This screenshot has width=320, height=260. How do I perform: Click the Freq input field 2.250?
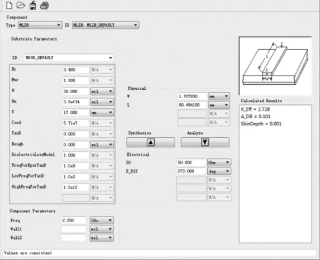pos(74,220)
